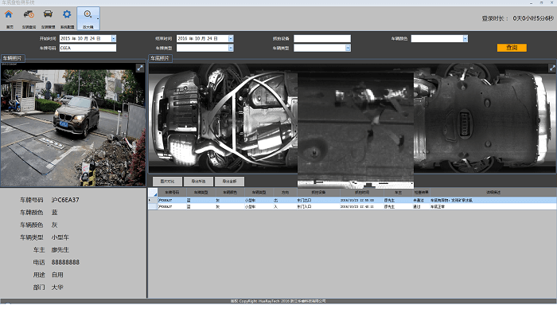Click the image compare button
The image size is (557, 313).
pyautogui.click(x=167, y=182)
